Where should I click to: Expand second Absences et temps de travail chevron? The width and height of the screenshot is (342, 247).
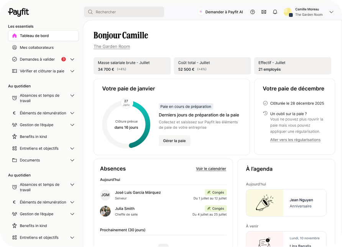click(72, 185)
